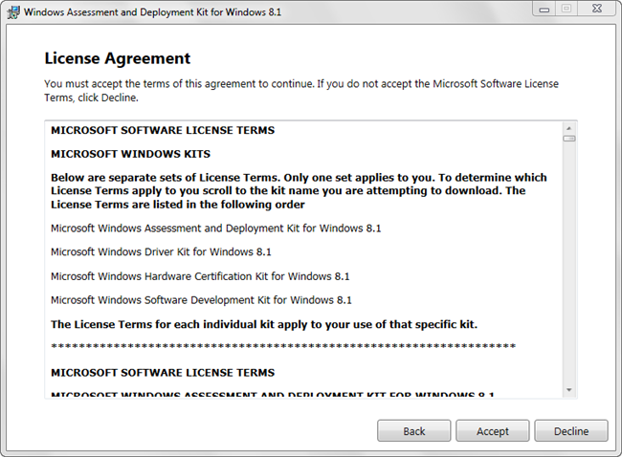622x457 pixels.
Task: Click the Software Development Kit line
Action: click(x=201, y=299)
